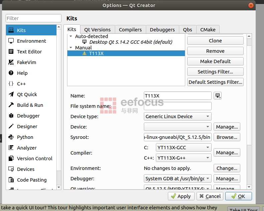Open Version Control settings category
Viewport: 264px width, 211px height.
34,159
